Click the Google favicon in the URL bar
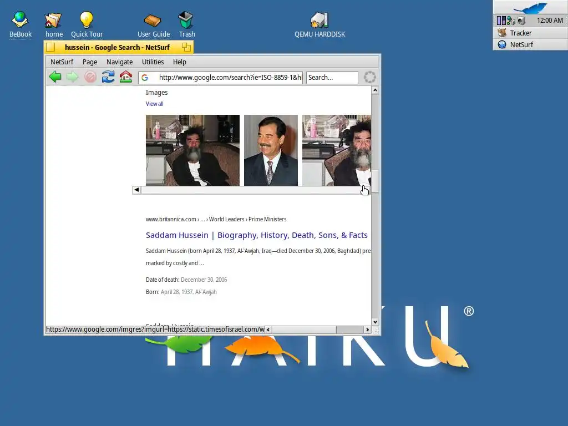 click(x=145, y=78)
